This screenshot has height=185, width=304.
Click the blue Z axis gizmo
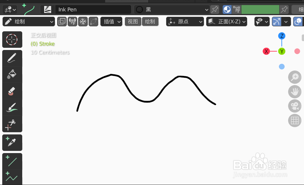[282, 36]
